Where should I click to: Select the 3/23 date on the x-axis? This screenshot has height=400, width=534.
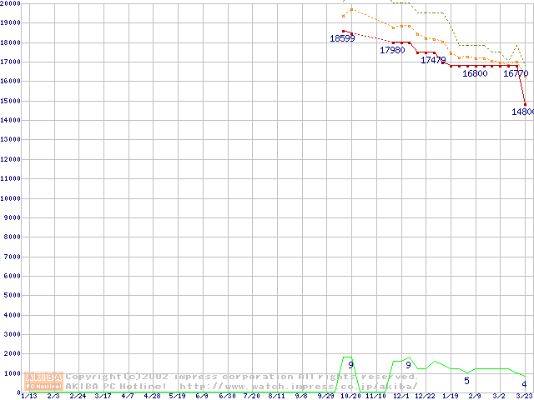(525, 395)
